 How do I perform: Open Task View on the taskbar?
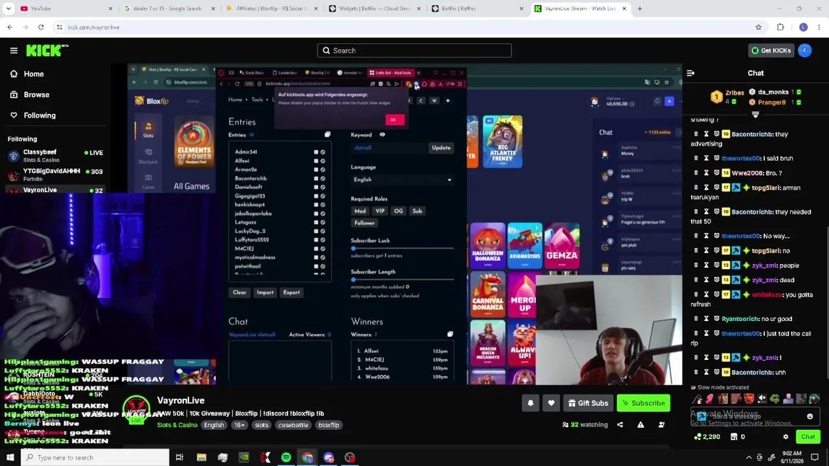coord(179,458)
